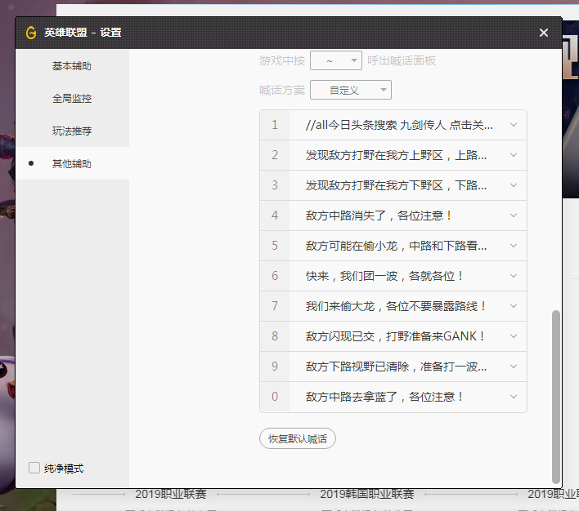Screen dimensions: 579x511
Task: Edit the shout text 发现敌方打野在我方下野区
Action: tap(397, 185)
